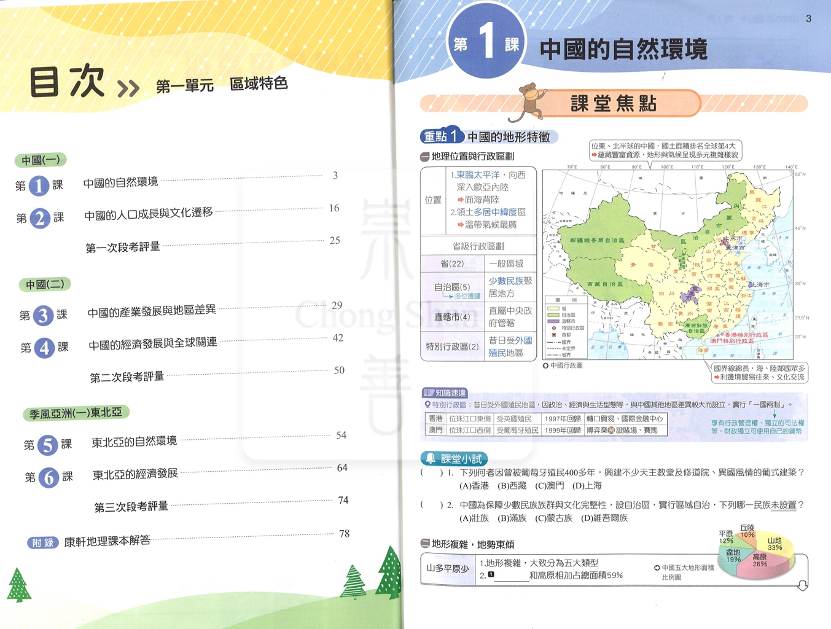Select the 中國(一) green section tag
The image size is (831, 629).
pyautogui.click(x=41, y=160)
